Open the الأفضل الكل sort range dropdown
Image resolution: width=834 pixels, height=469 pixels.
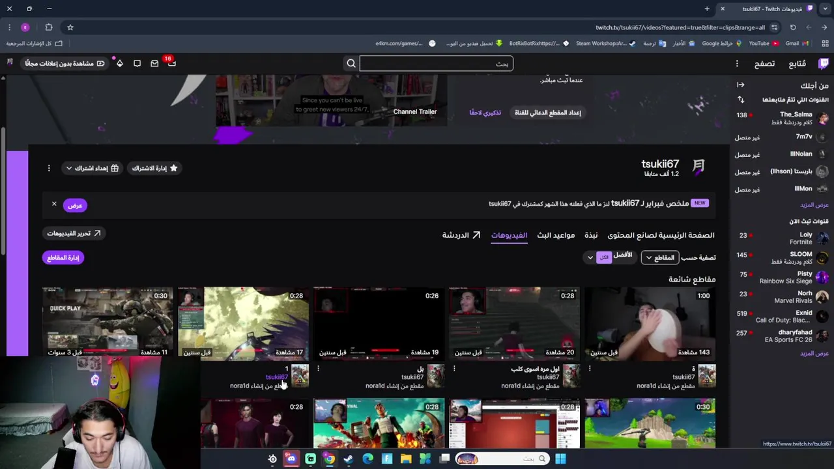click(609, 257)
